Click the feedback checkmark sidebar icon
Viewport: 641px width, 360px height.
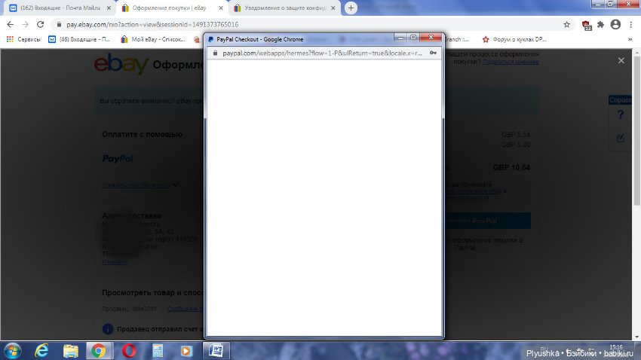(621, 138)
